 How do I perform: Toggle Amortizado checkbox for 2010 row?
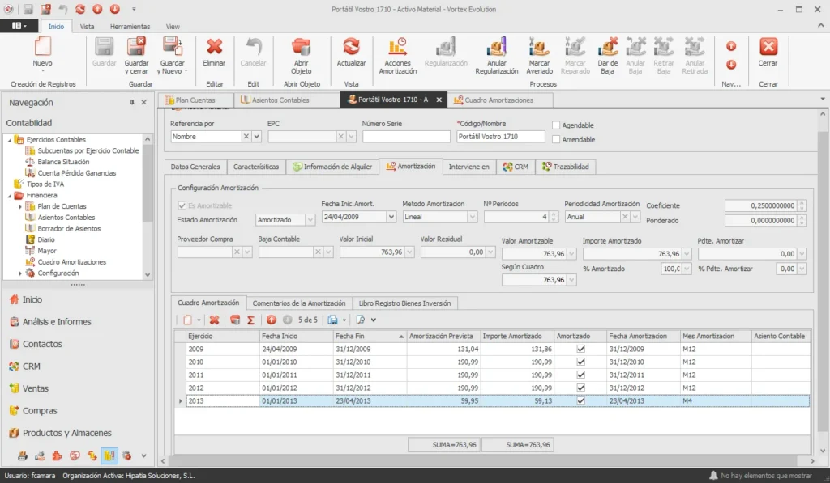[x=580, y=362]
